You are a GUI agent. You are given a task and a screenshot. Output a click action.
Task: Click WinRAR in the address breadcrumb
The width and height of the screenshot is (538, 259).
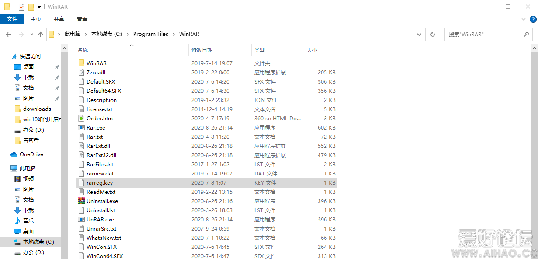pyautogui.click(x=189, y=34)
